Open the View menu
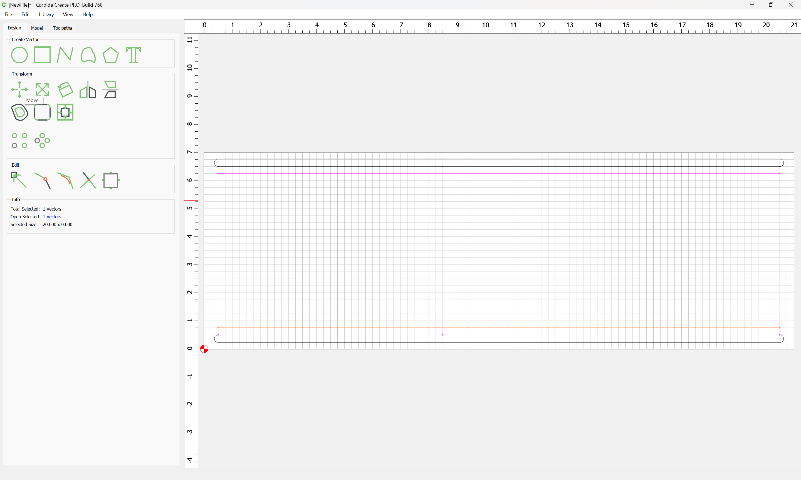 pos(68,14)
